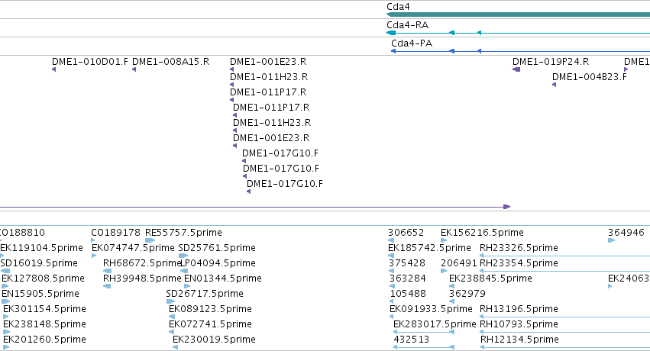The image size is (650, 351).
Task: Click the feature labeled 362979
Action: tap(467, 294)
